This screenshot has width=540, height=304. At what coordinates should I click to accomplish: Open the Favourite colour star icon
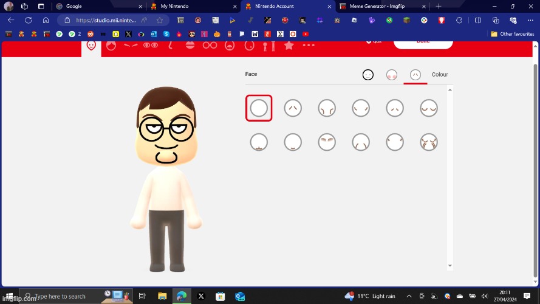[289, 45]
